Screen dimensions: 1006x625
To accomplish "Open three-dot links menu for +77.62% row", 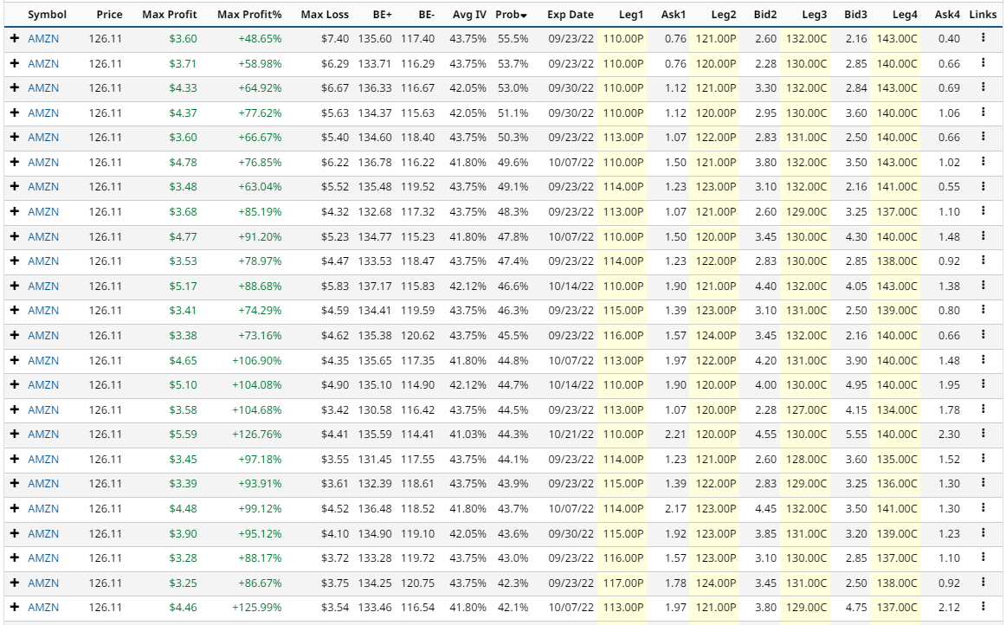I will (983, 113).
